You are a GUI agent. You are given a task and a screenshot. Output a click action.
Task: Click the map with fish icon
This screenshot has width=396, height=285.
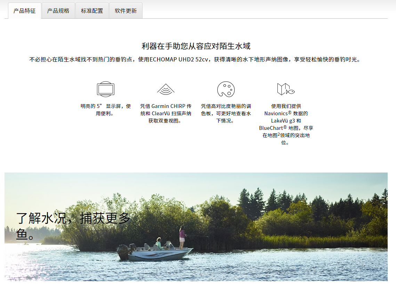286,89
